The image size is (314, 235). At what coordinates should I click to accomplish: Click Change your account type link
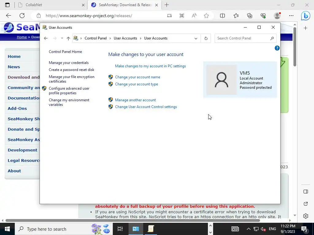(136, 84)
